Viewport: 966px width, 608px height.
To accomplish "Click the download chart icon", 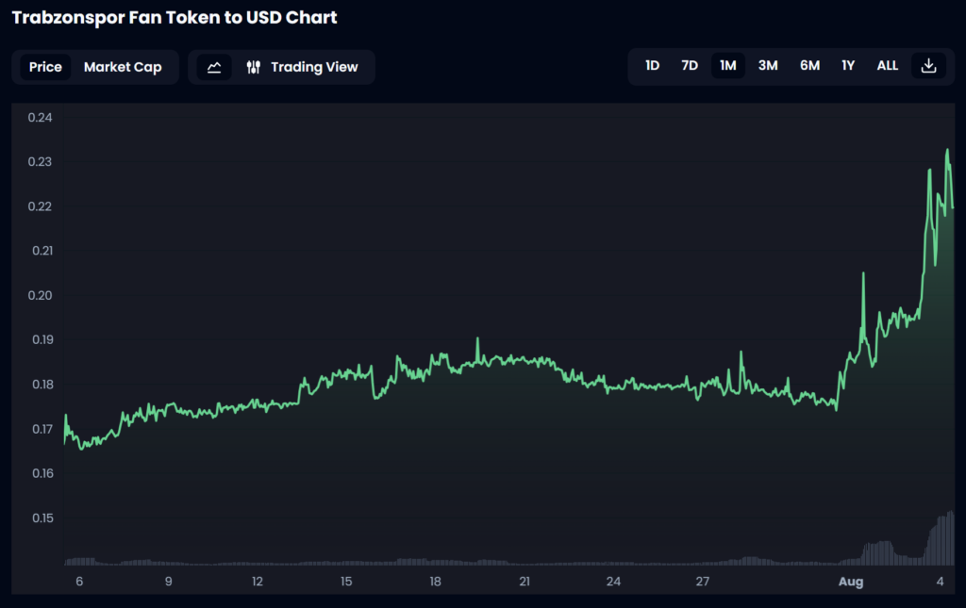I will (928, 66).
